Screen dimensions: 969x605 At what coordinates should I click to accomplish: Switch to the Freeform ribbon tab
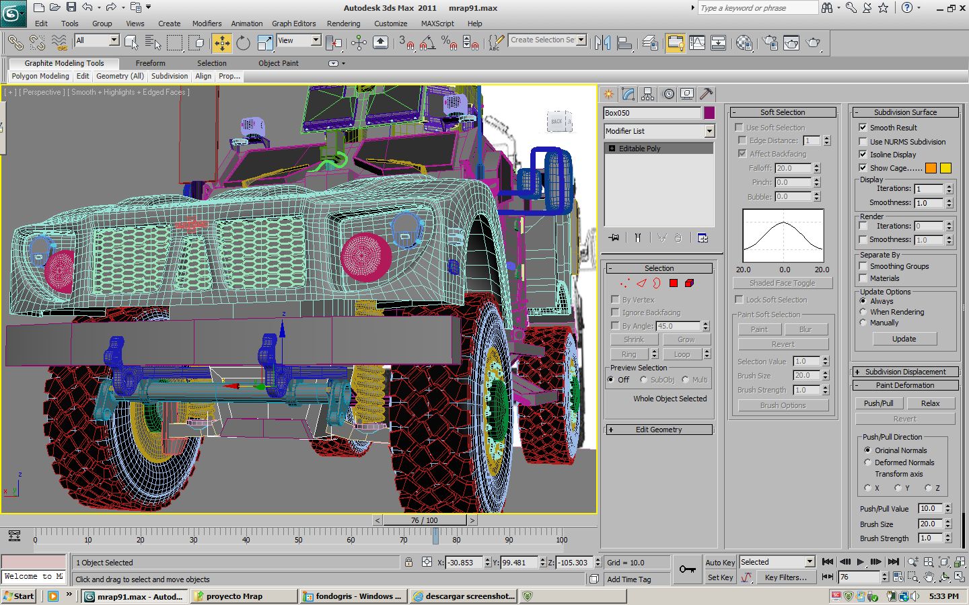(150, 63)
